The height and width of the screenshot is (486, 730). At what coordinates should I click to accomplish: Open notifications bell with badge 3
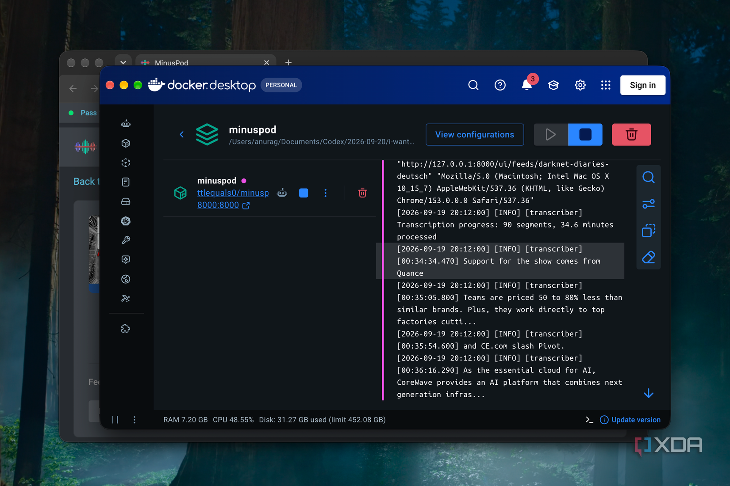[527, 84]
